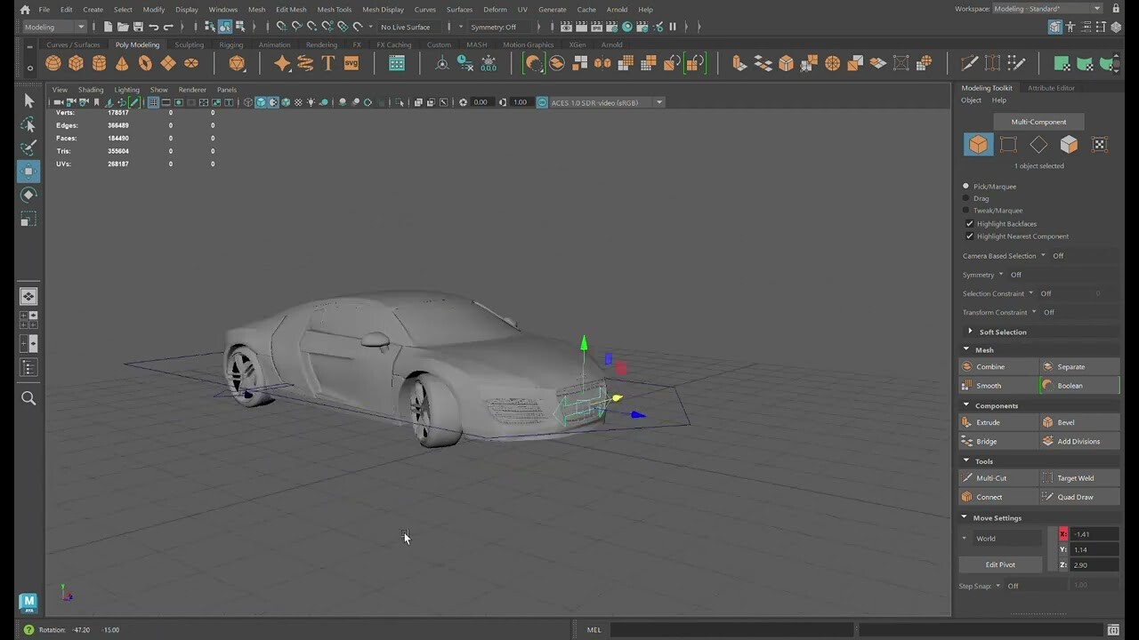The width and height of the screenshot is (1139, 640).
Task: Click the Extrude button
Action: tap(988, 422)
